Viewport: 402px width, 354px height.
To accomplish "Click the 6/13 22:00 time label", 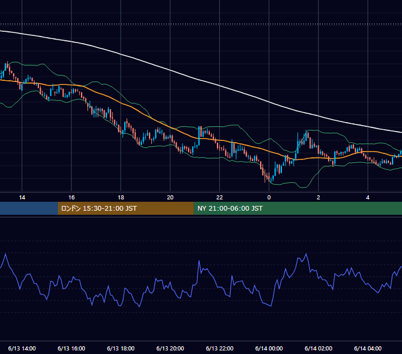I will pyautogui.click(x=220, y=348).
